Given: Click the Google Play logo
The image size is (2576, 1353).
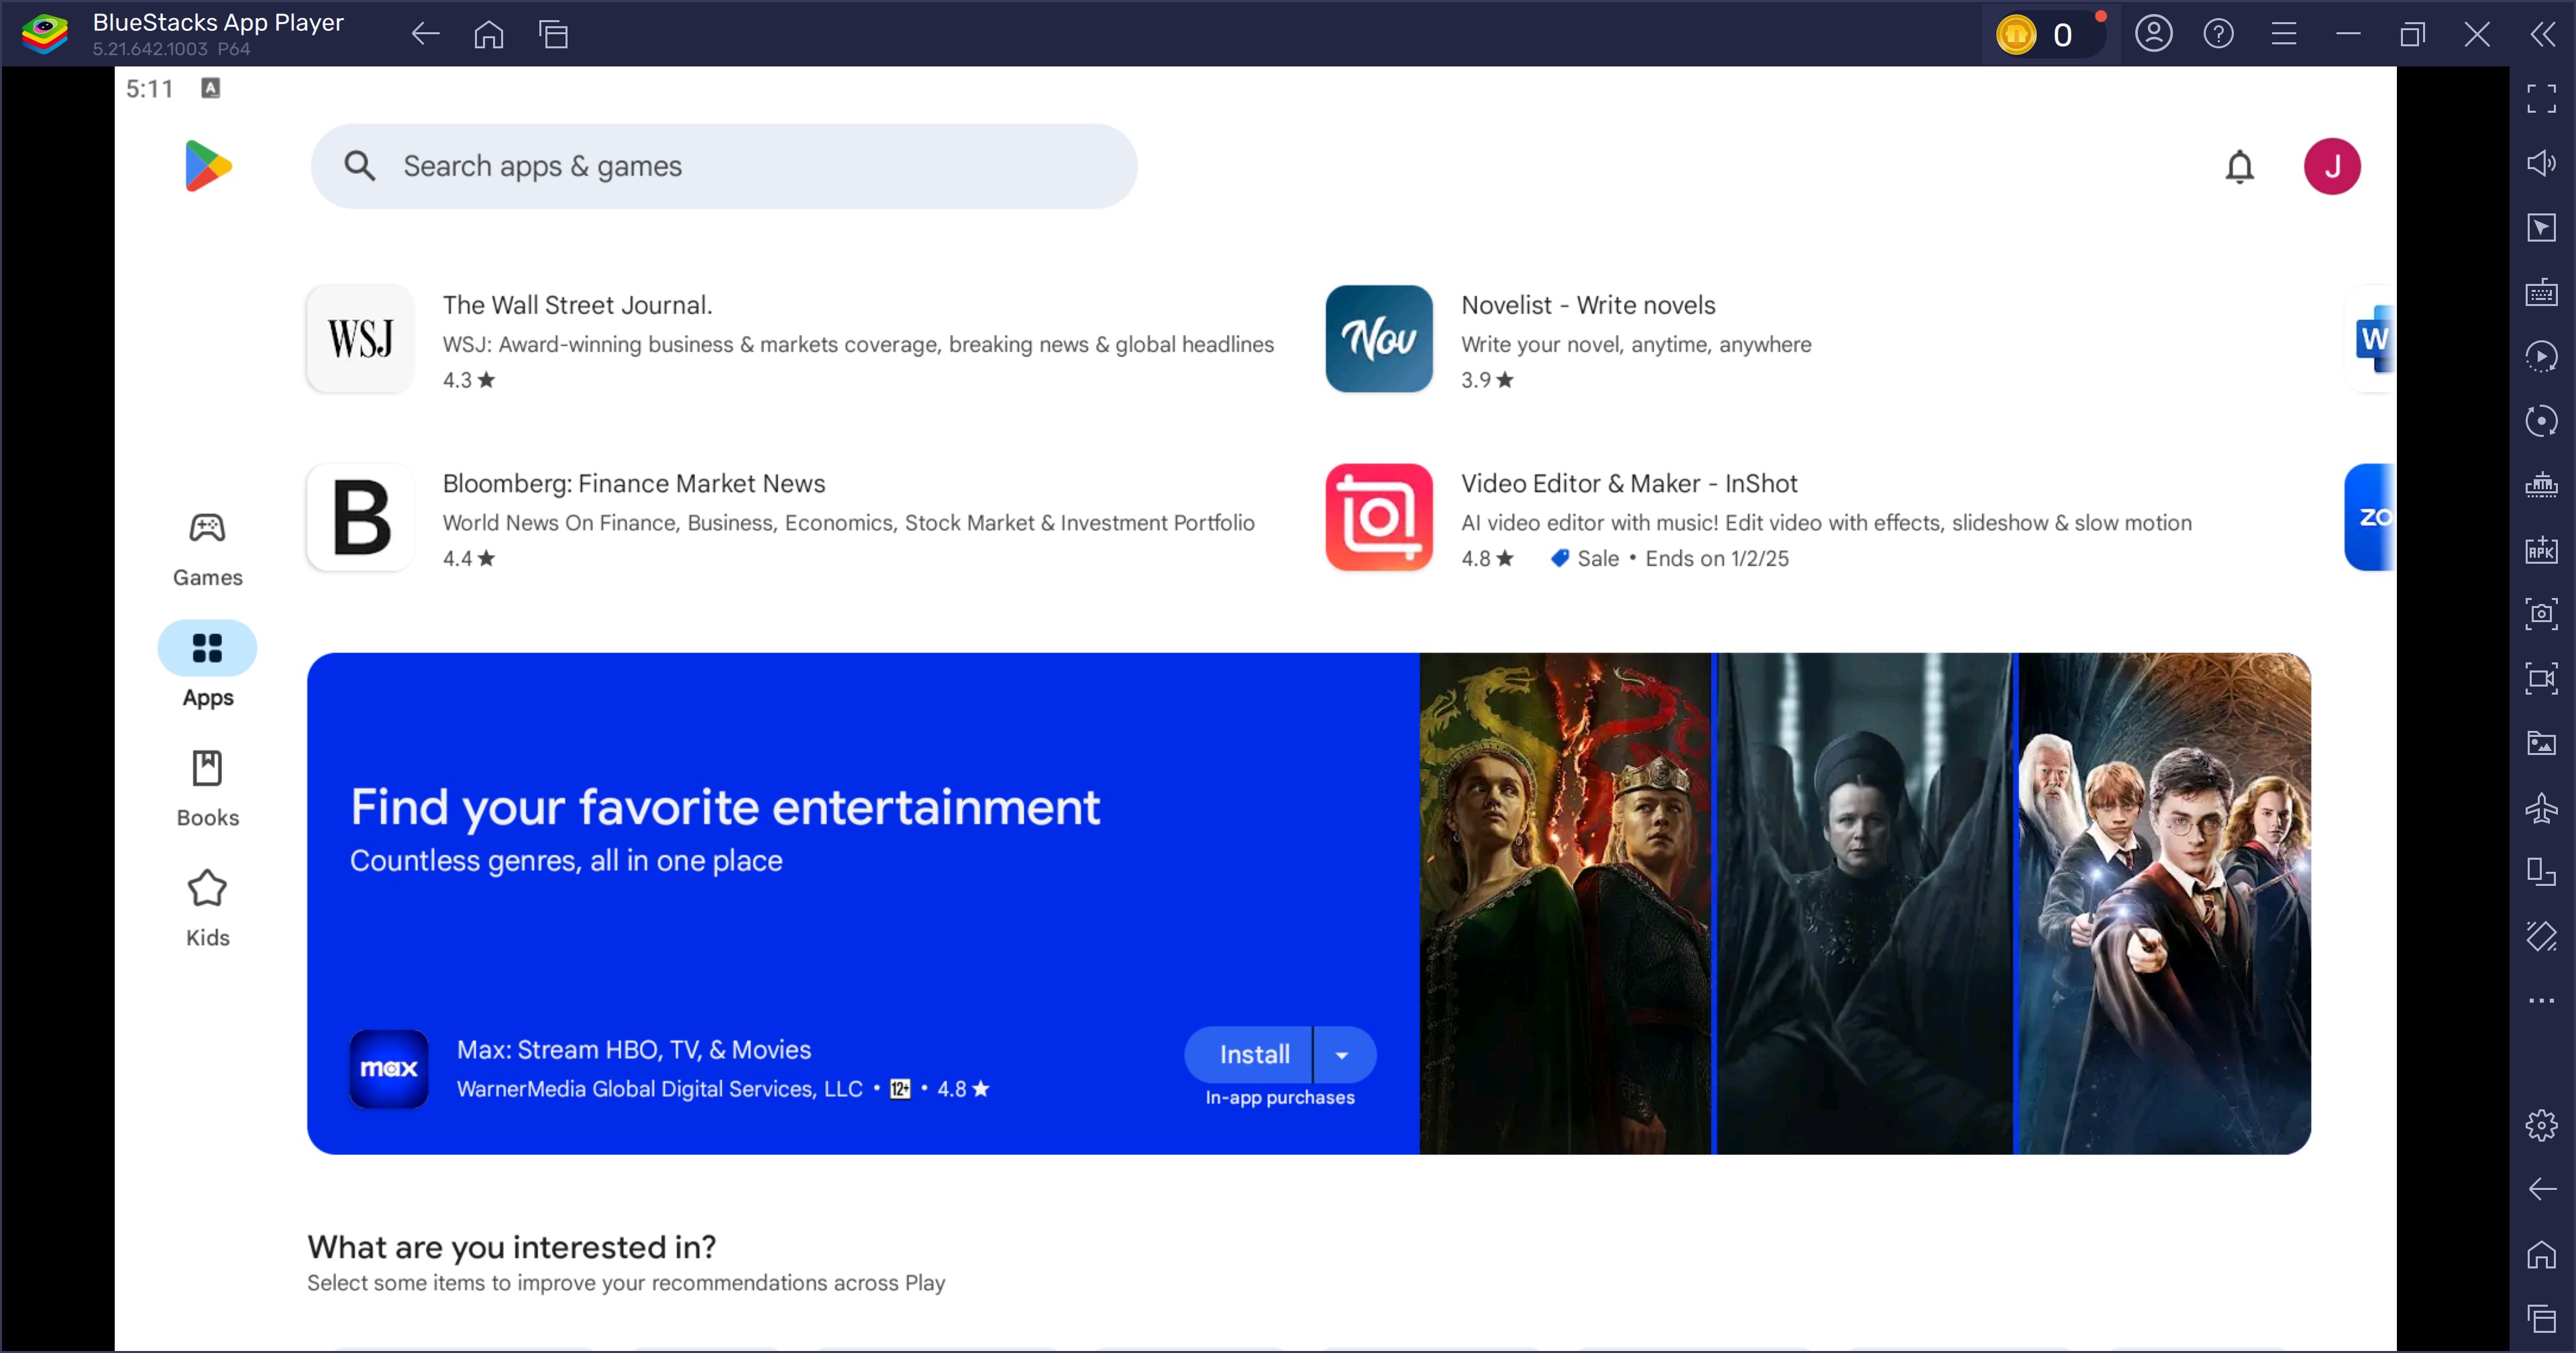Looking at the screenshot, I should (x=208, y=166).
